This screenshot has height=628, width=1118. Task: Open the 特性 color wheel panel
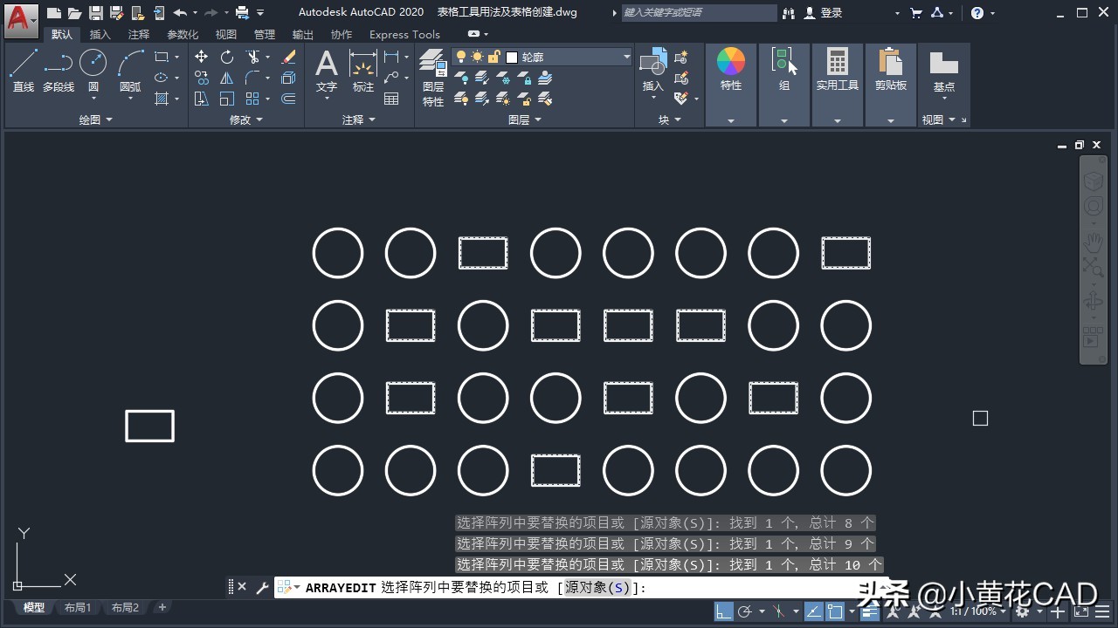[x=731, y=70]
